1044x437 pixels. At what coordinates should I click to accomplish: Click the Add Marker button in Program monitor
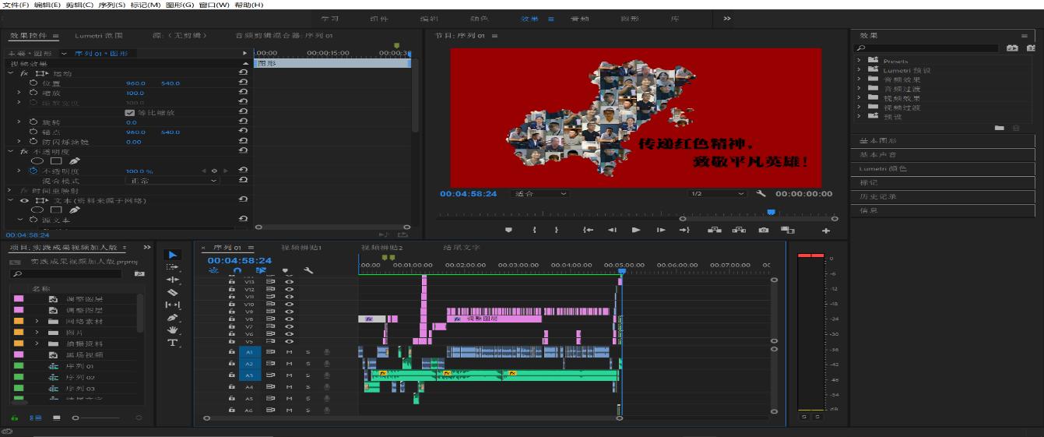click(508, 230)
